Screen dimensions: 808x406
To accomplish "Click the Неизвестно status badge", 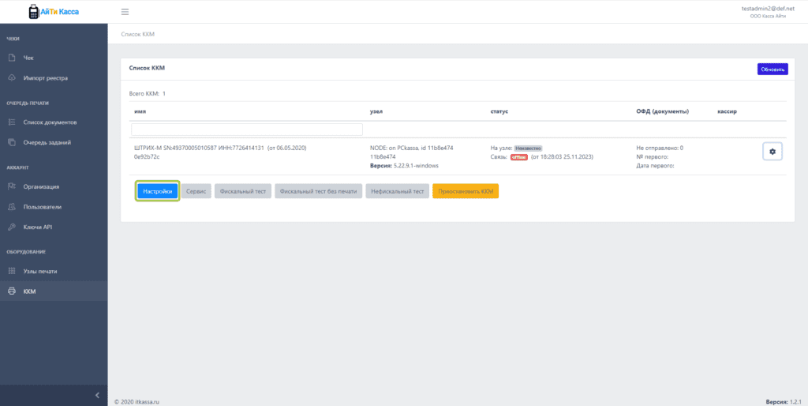I will [528, 148].
